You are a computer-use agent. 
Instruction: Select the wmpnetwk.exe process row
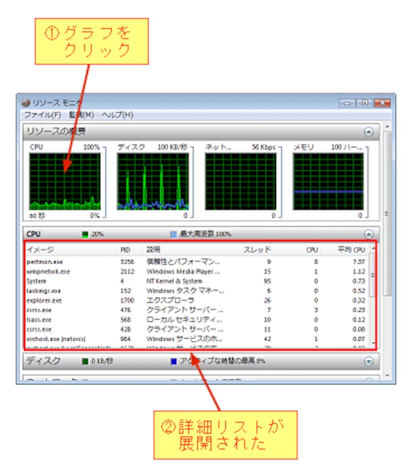[x=197, y=272]
